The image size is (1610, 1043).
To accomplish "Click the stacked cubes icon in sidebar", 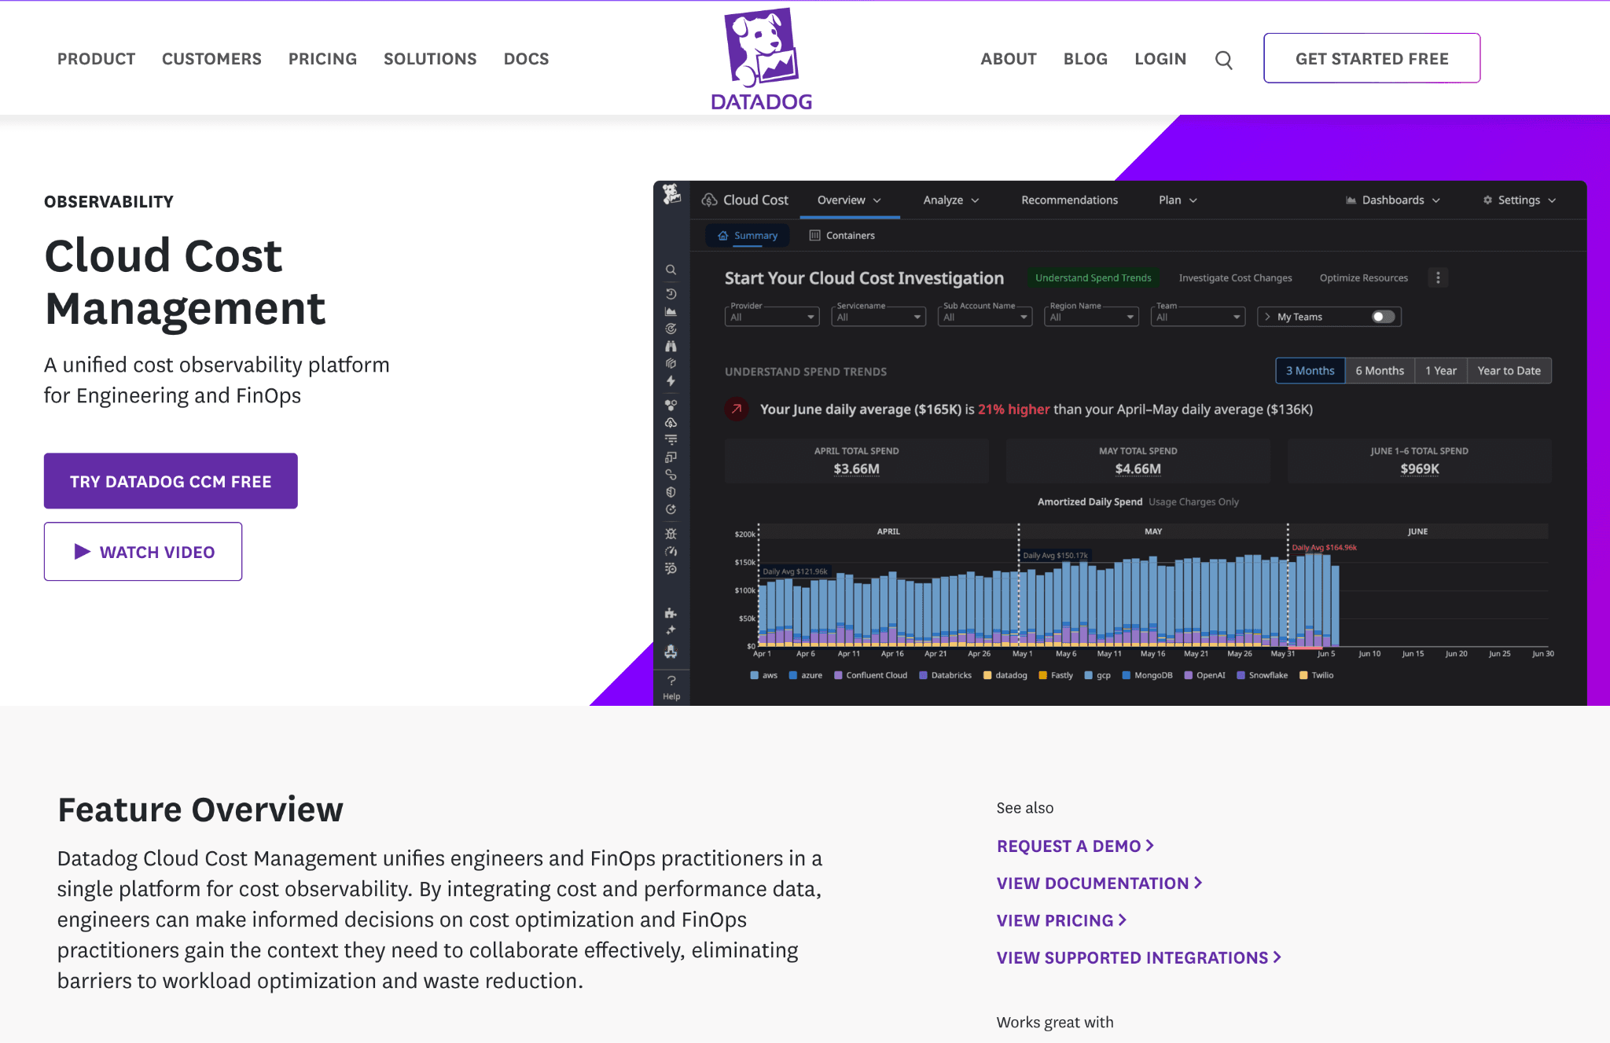I will [x=671, y=363].
